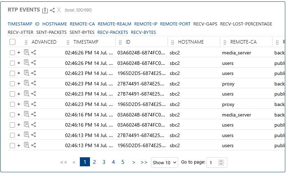This screenshot has width=287, height=174.
Task: Open details icon for 02:46:13 1965D2D5 users row
Action: click(x=27, y=145)
